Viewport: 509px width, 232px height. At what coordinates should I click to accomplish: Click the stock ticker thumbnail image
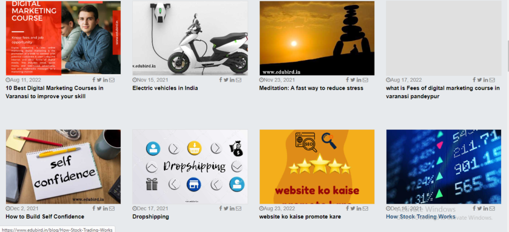[x=443, y=167]
